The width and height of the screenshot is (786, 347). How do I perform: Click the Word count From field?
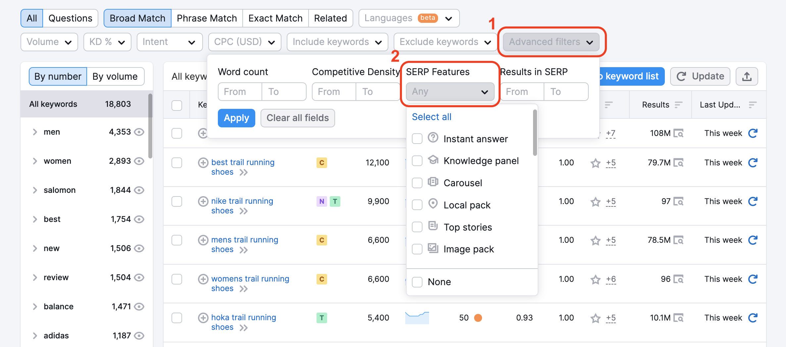[x=240, y=92]
